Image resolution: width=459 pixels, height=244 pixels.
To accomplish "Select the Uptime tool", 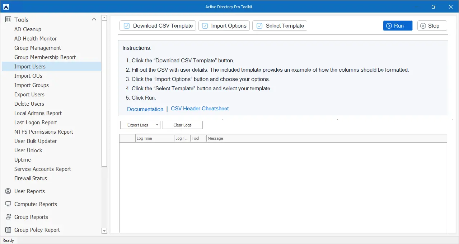I will pos(23,160).
